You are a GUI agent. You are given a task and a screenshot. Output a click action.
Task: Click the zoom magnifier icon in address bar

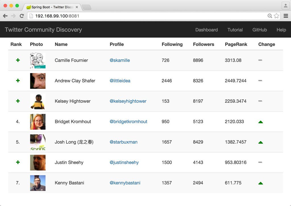(270, 16)
